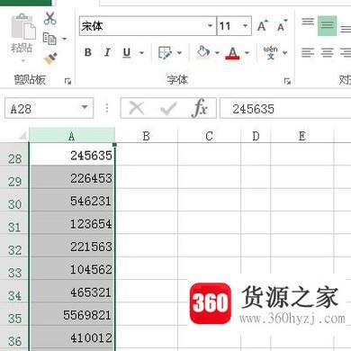Select column A header

[72, 136]
